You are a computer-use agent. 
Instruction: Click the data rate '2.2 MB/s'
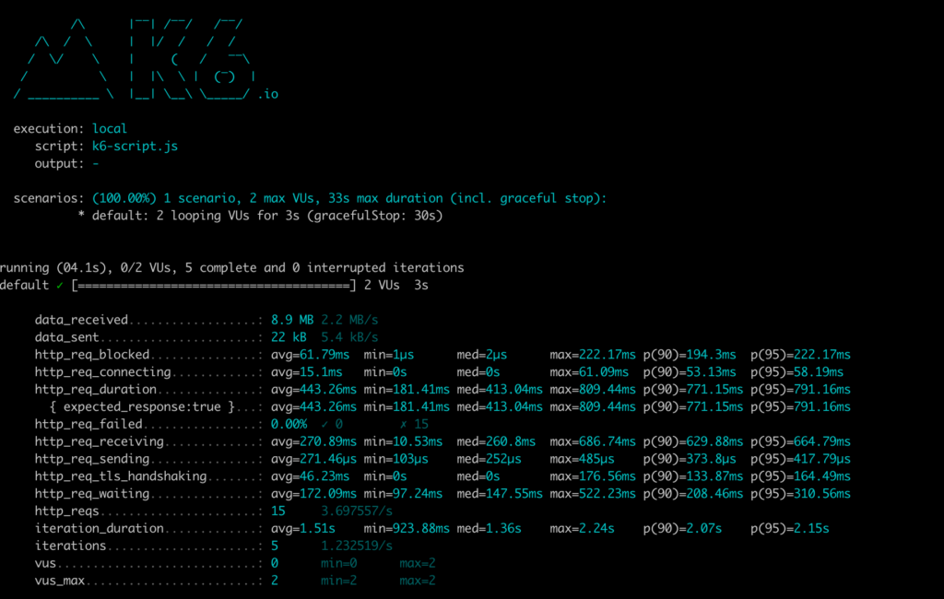[349, 321]
